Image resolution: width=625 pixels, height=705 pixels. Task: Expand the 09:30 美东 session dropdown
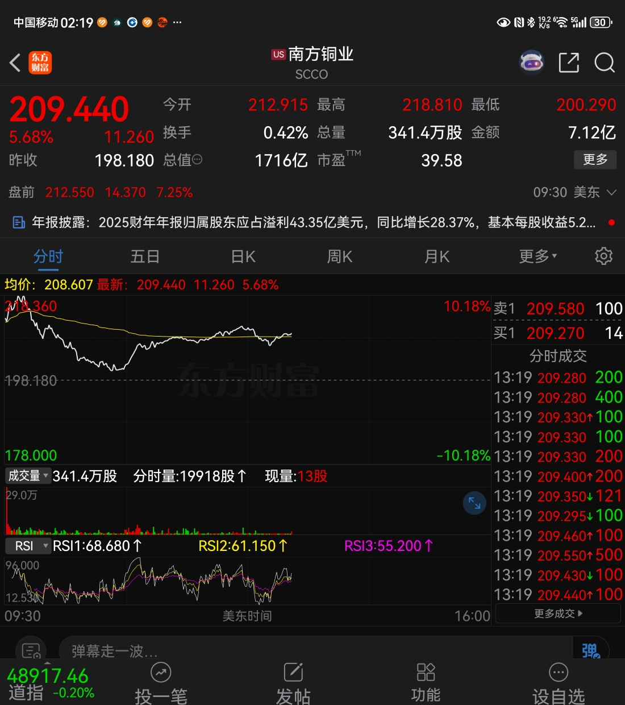(x=574, y=192)
